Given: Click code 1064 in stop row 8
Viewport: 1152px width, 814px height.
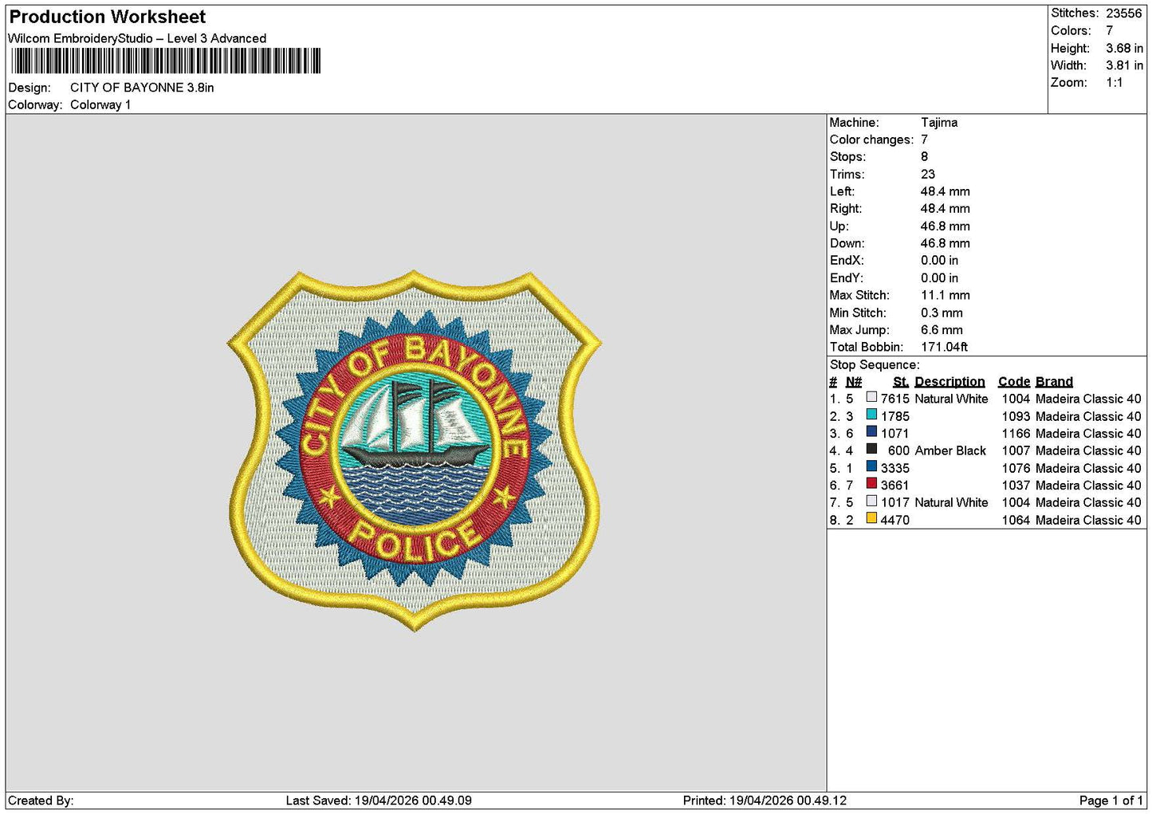Looking at the screenshot, I should [x=1016, y=521].
